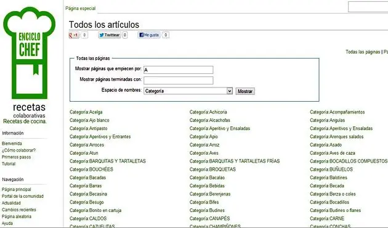Open Categoría:Becasina
Image resolution: width=388 pixels, height=228 pixels.
88,194
